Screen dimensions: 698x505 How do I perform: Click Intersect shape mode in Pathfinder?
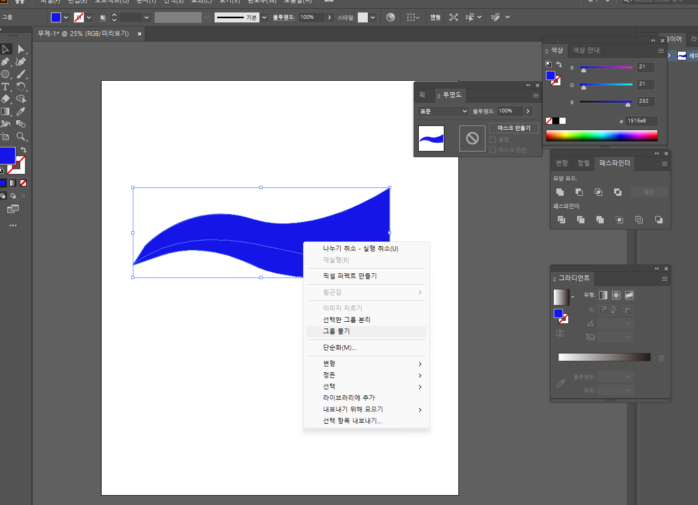click(599, 192)
